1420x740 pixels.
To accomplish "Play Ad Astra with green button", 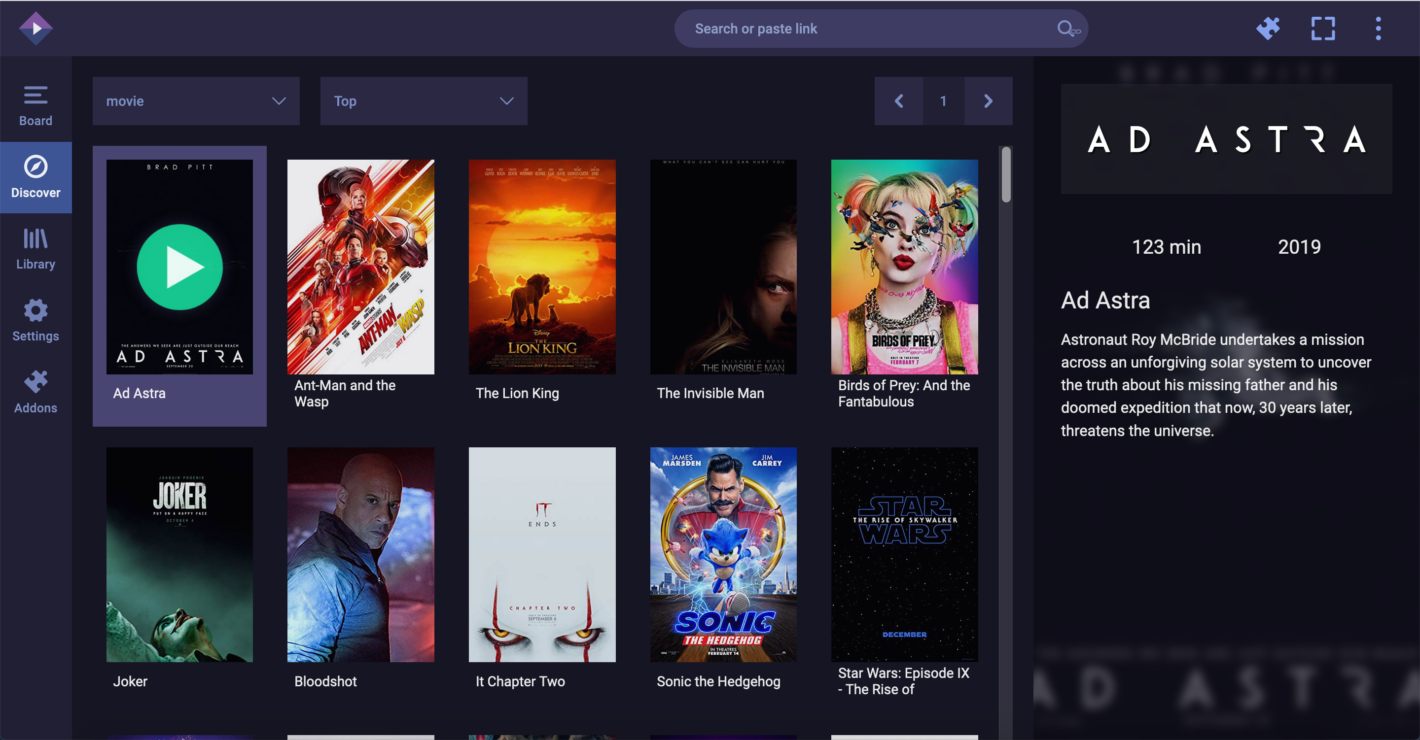I will coord(179,267).
